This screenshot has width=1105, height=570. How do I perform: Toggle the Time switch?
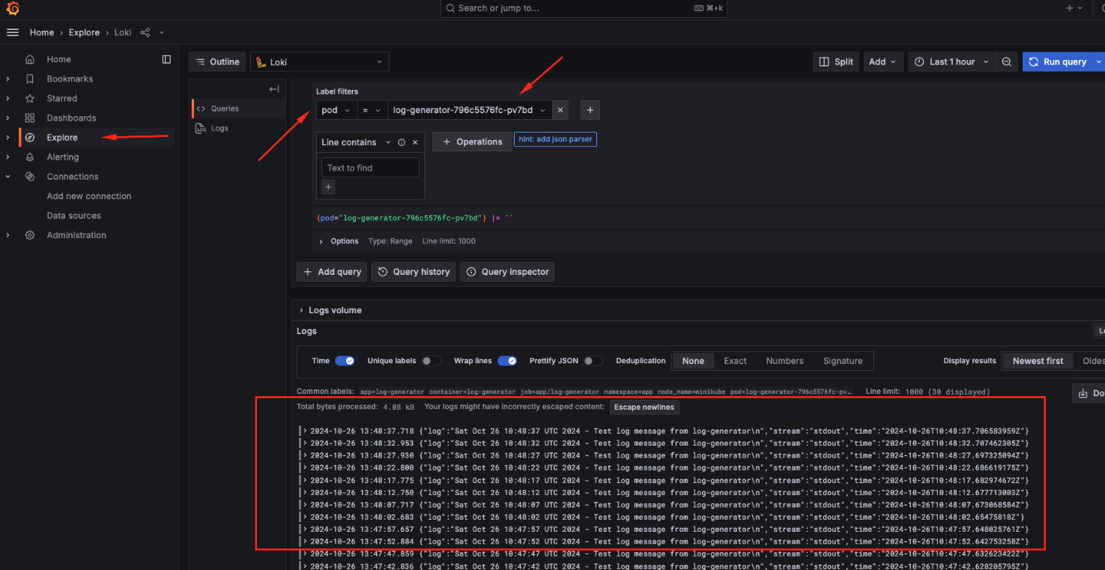pyautogui.click(x=345, y=361)
